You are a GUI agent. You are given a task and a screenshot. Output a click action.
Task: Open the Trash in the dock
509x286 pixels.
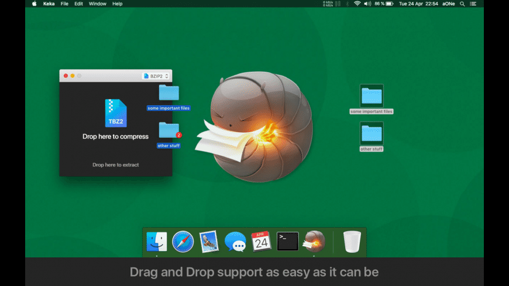(x=352, y=241)
